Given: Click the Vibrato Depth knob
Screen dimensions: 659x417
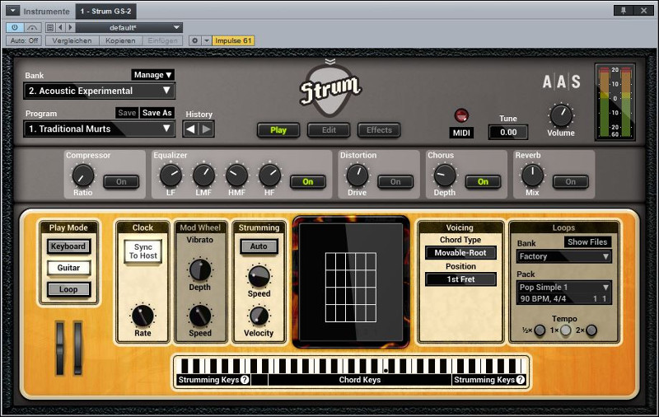Looking at the screenshot, I should [x=200, y=269].
